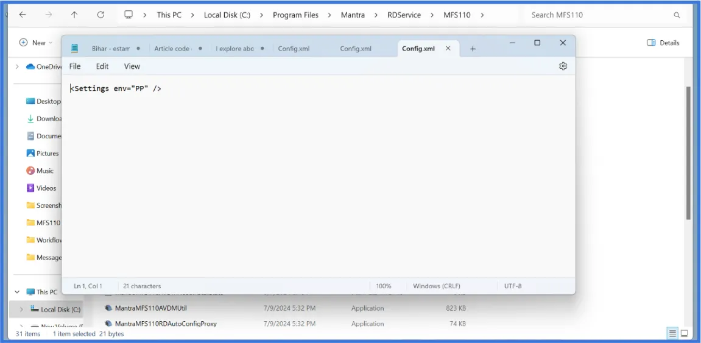
Task: Switch to the Bihar - estam tab
Action: point(110,48)
